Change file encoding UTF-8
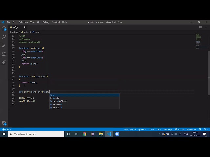The width and height of the screenshot is (210, 157). [x=151, y=129]
